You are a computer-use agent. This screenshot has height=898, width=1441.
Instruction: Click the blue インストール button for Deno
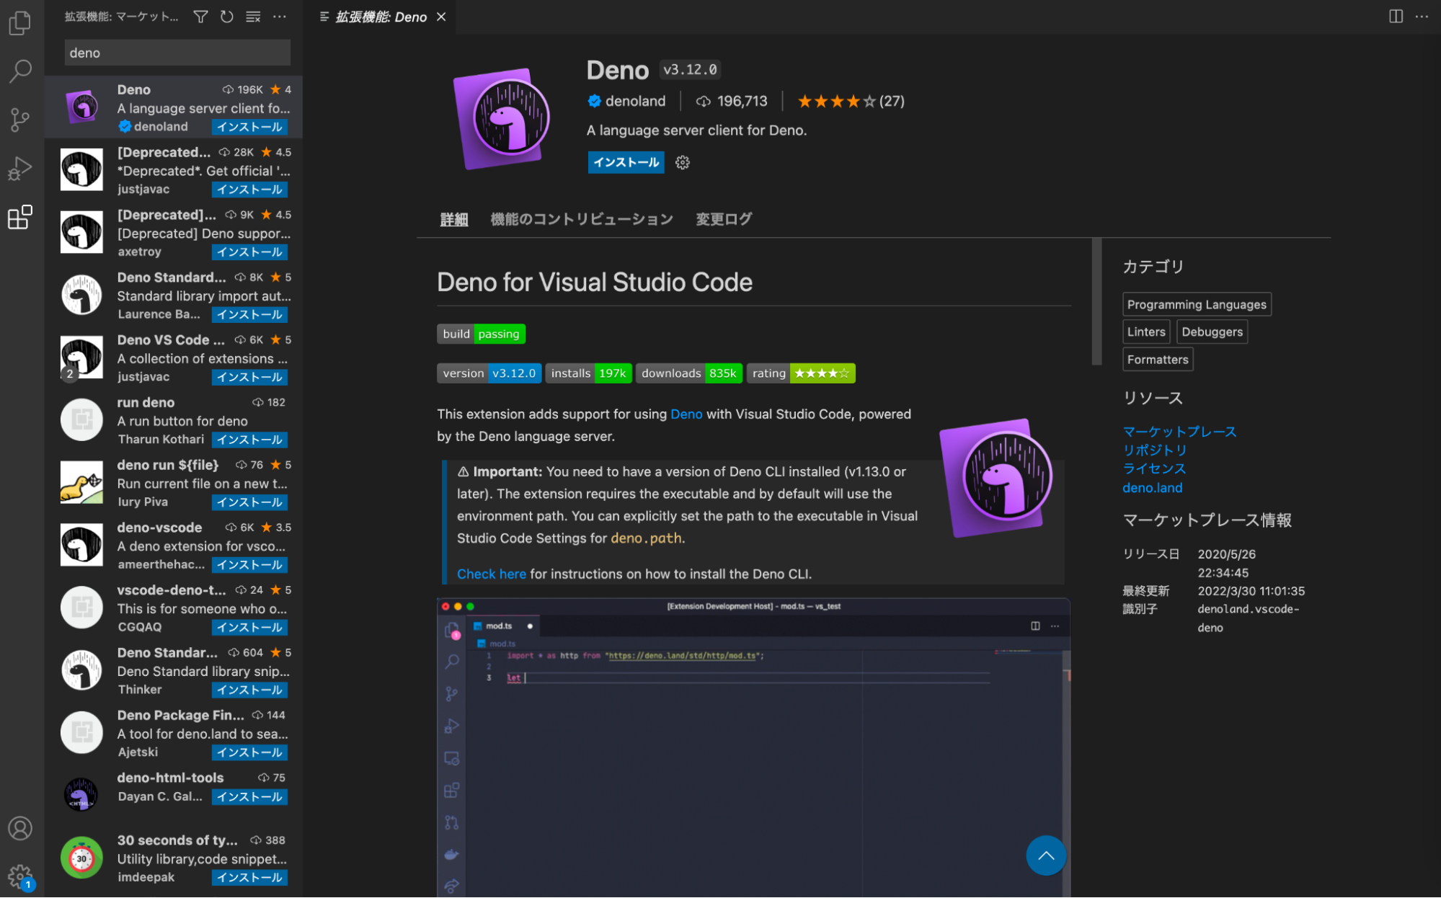626,163
